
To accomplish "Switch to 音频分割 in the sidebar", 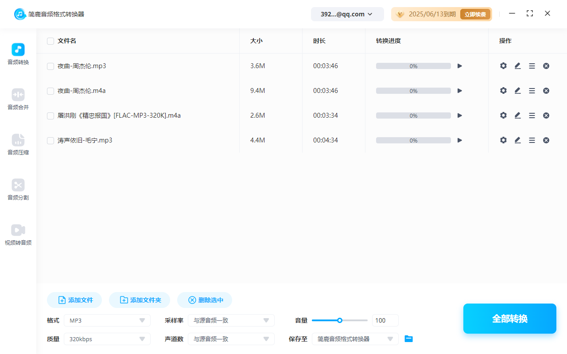I will 18,190.
